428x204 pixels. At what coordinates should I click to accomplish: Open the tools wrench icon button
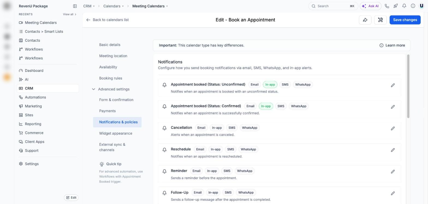pos(381,20)
